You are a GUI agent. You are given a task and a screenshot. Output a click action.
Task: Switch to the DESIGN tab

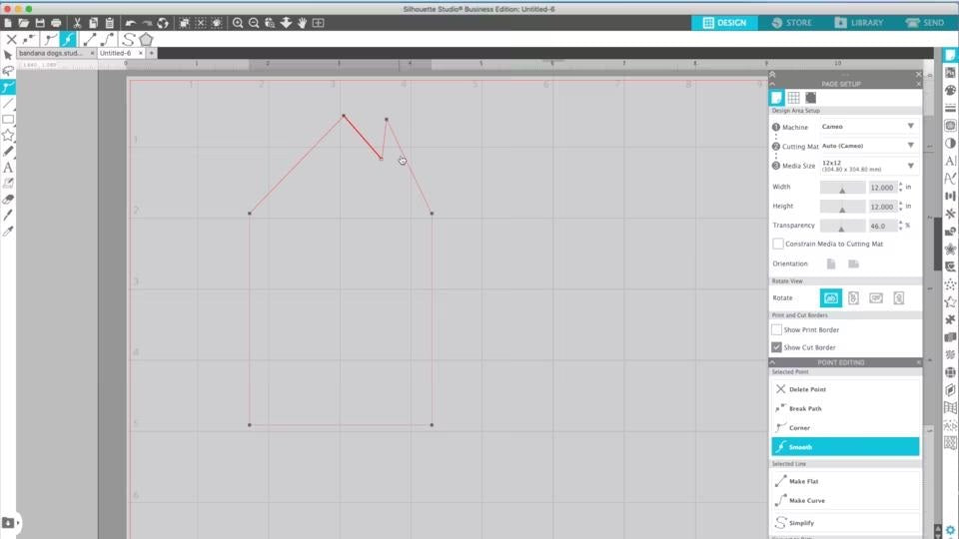click(x=724, y=23)
